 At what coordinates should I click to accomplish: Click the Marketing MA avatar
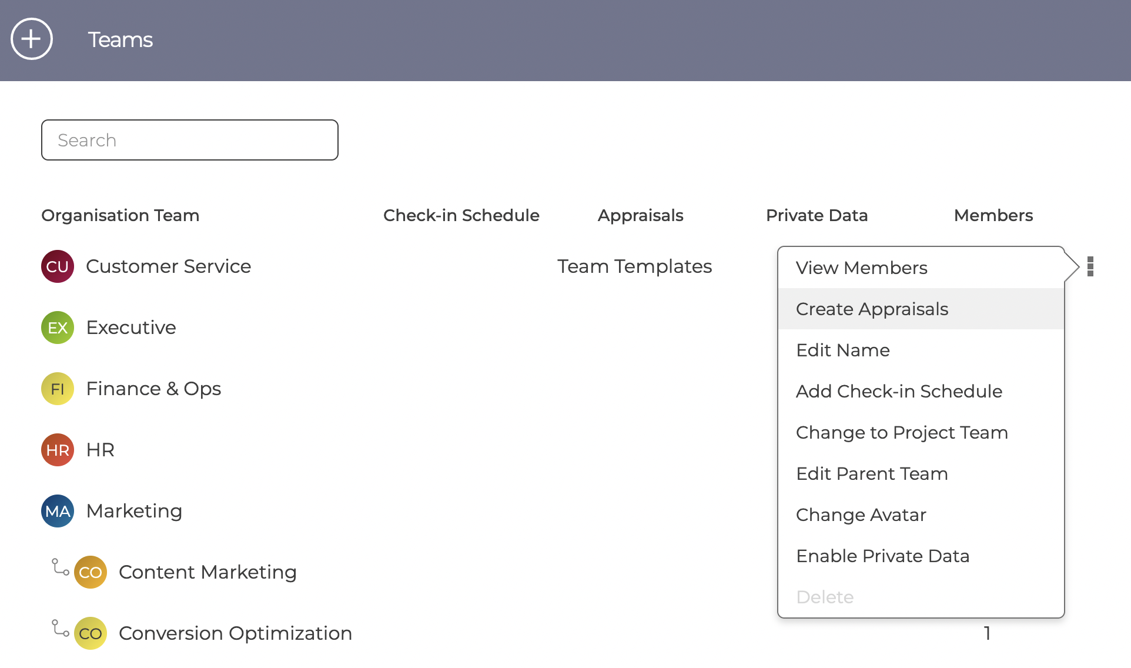tap(58, 511)
